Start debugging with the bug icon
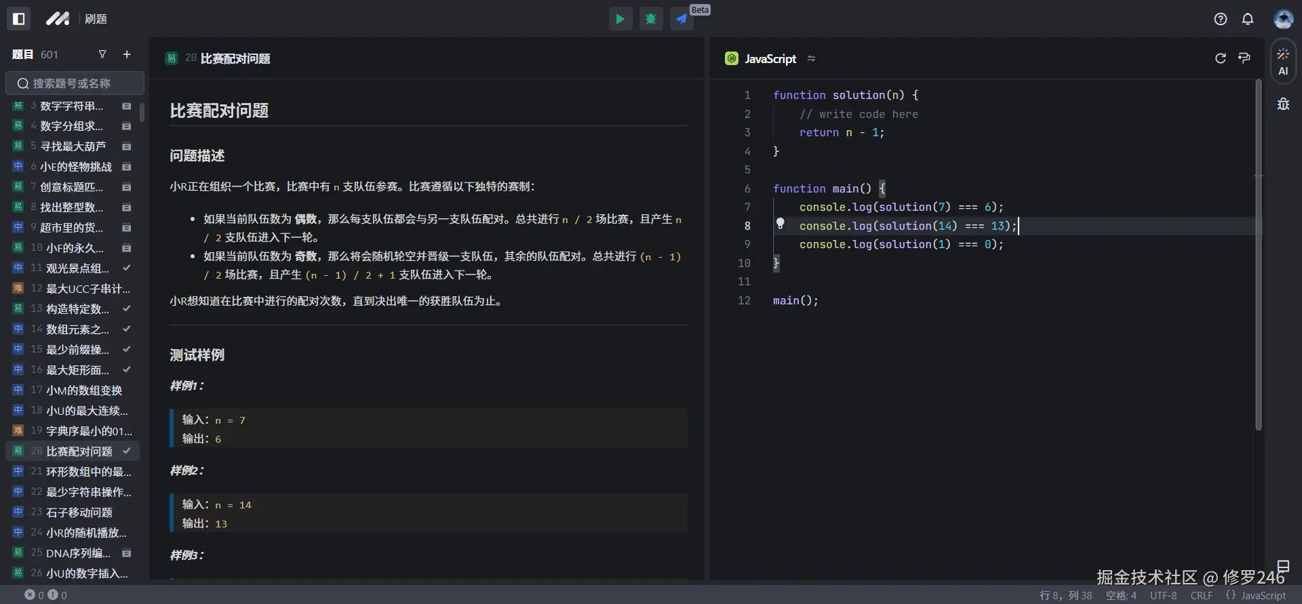 (x=651, y=19)
